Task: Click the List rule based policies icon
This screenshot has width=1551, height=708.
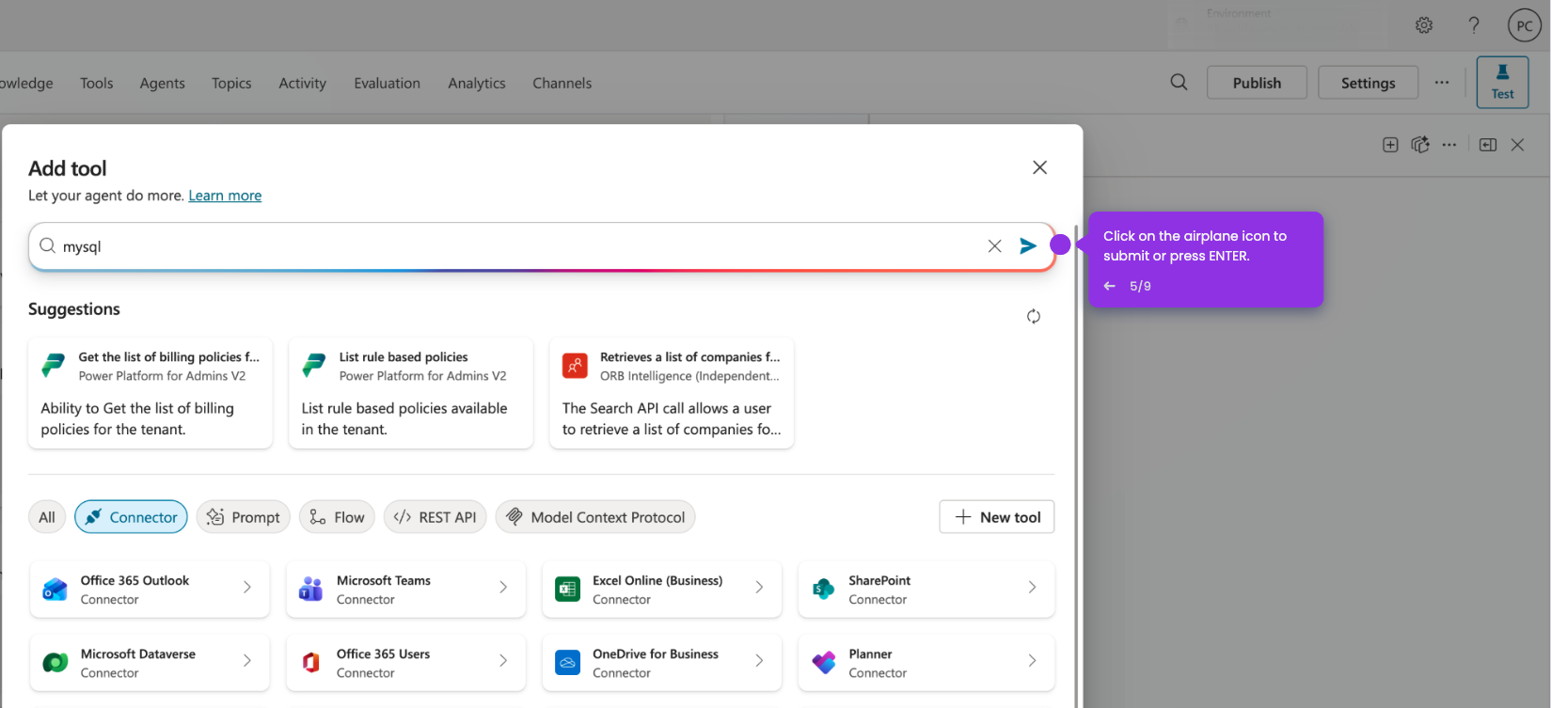Action: point(313,366)
